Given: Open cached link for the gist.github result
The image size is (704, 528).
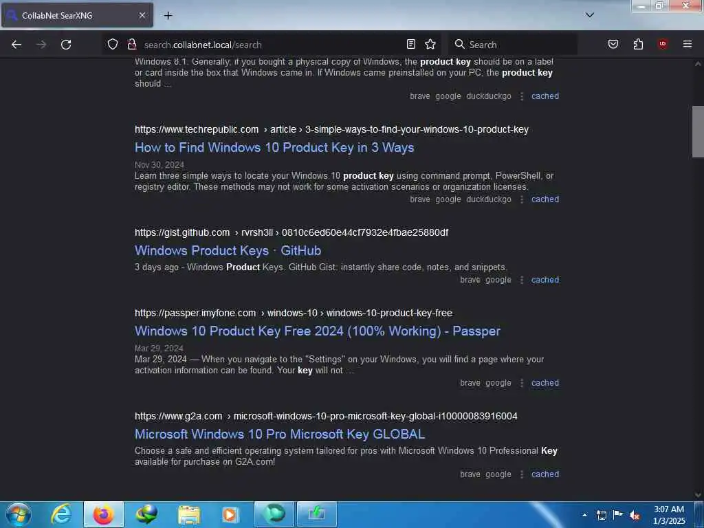Looking at the screenshot, I should pos(545,280).
